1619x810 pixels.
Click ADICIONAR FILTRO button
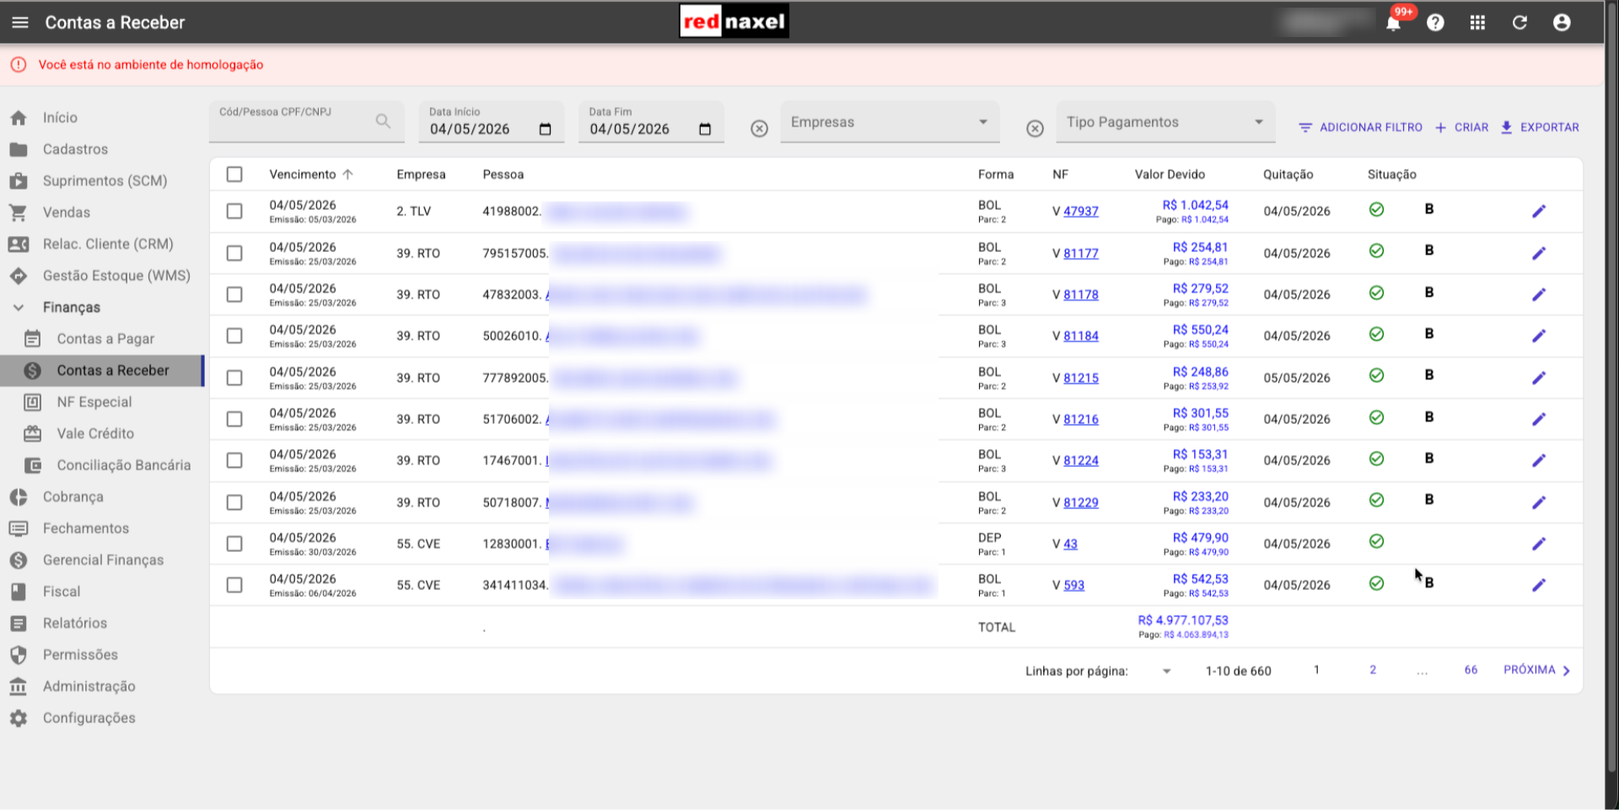pos(1360,127)
